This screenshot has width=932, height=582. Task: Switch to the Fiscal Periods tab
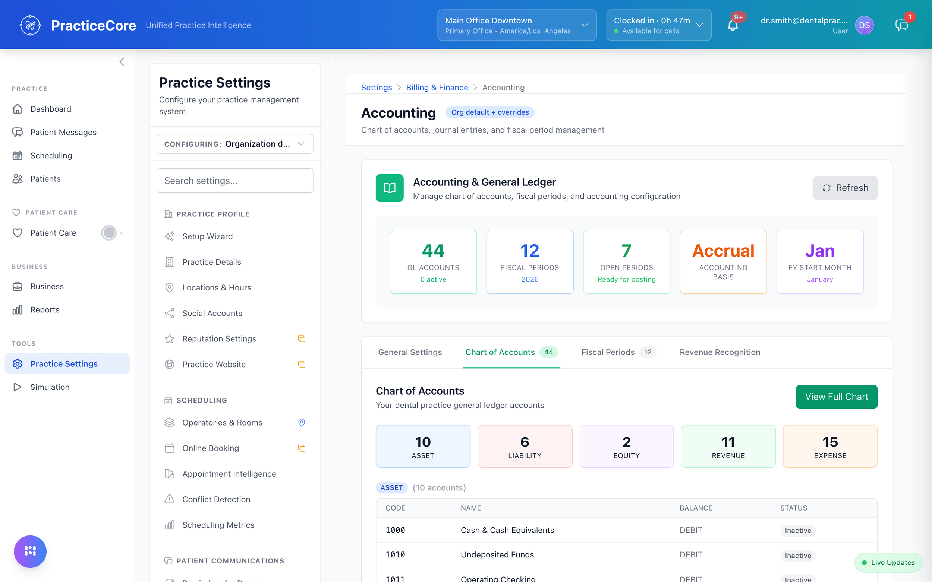618,352
